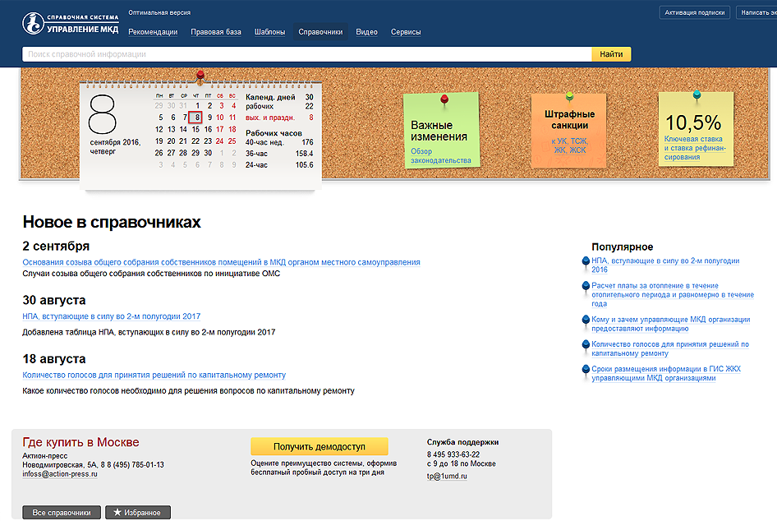Click the blue pin beside 'Кому и зачем управляющие'
The width and height of the screenshot is (777, 521).
585,320
